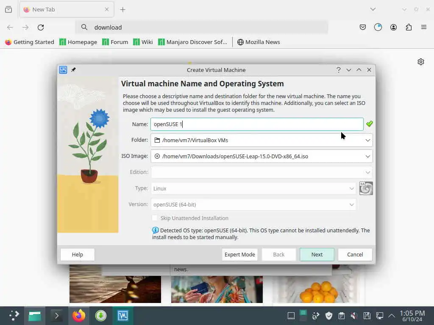The height and width of the screenshot is (325, 434).
Task: Open the floppy disk save icon in system tray
Action: click(x=367, y=316)
